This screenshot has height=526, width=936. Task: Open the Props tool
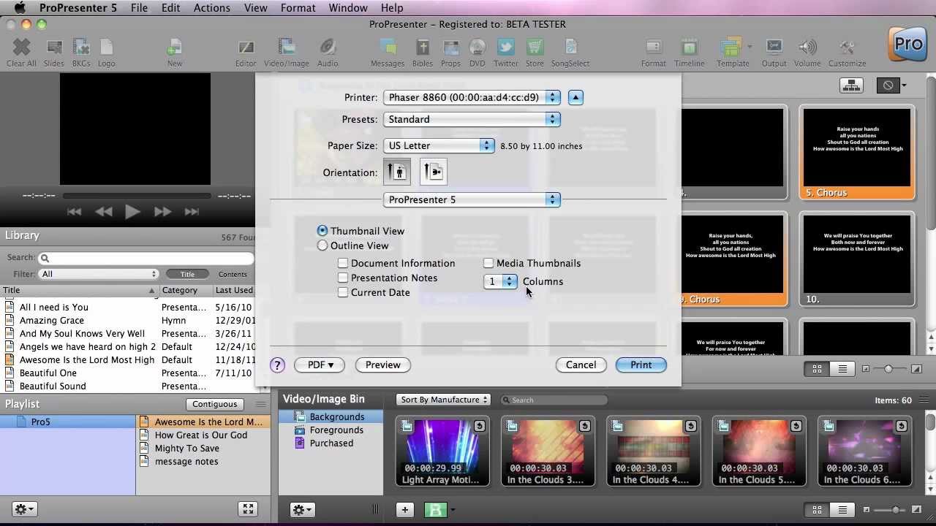[x=450, y=53]
